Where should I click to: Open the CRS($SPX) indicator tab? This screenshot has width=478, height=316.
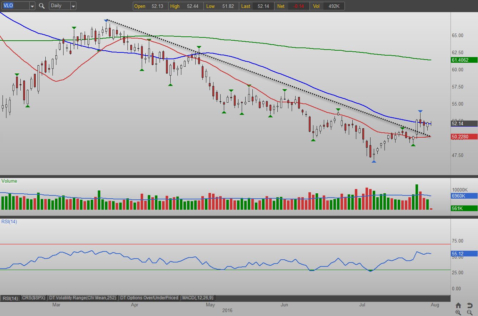34,298
